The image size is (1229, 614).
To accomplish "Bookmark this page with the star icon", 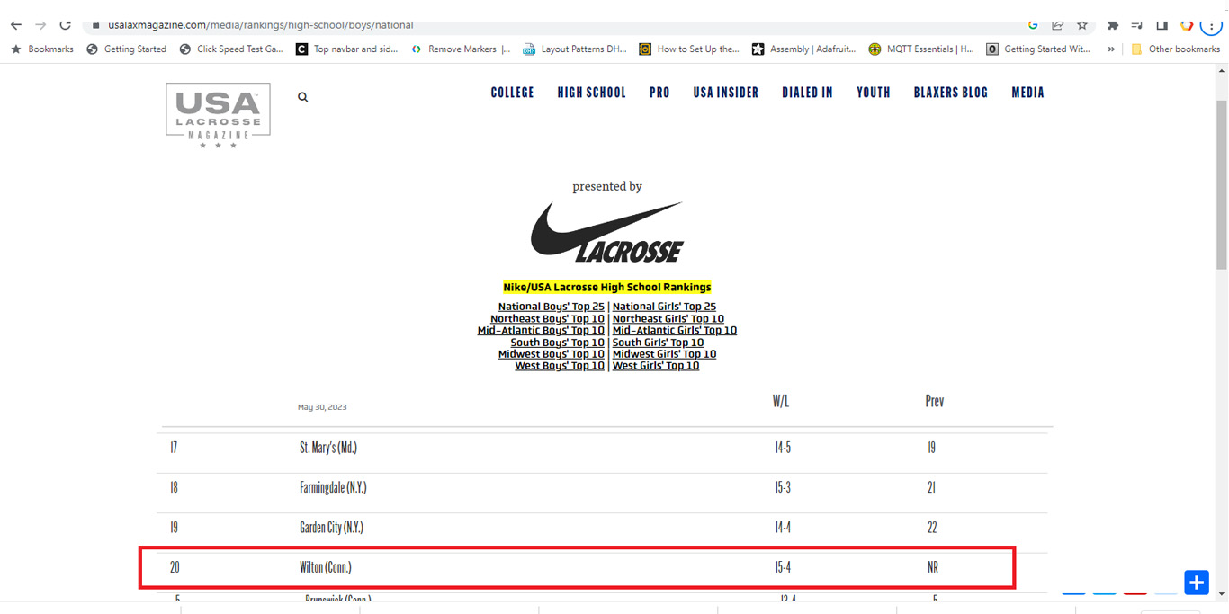I will [x=1082, y=25].
